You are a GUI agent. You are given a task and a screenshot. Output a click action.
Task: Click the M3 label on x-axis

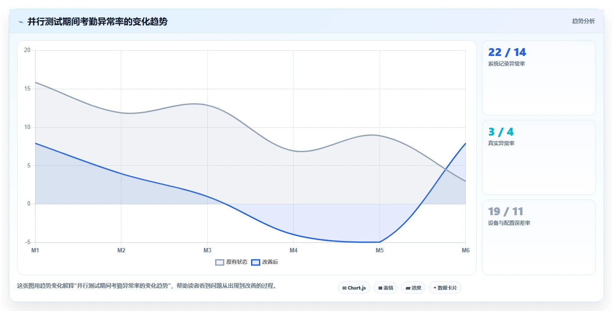click(207, 251)
